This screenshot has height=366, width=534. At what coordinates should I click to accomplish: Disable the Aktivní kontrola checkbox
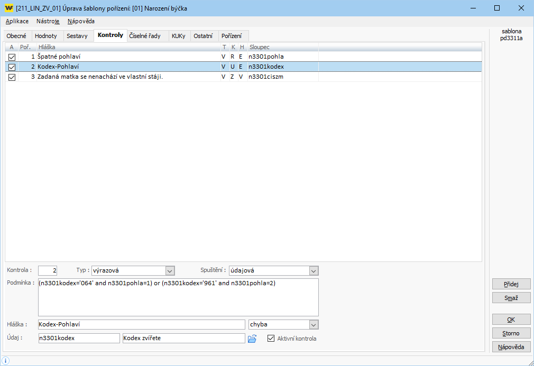tap(272, 339)
